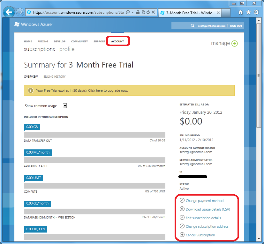Screen dimensions: 264x244
Task: Click the Friday, January 20, 2012 date
Action: tap(201, 112)
